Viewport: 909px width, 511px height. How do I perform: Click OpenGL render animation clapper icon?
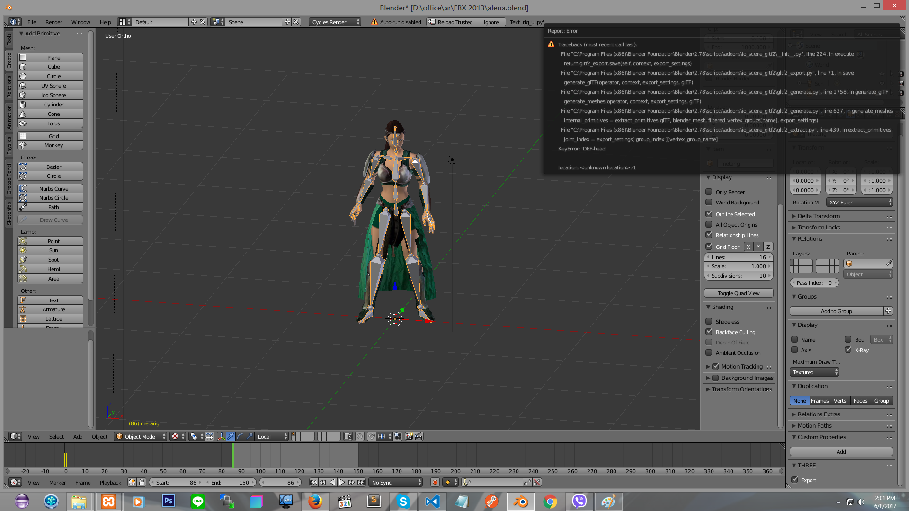point(419,436)
